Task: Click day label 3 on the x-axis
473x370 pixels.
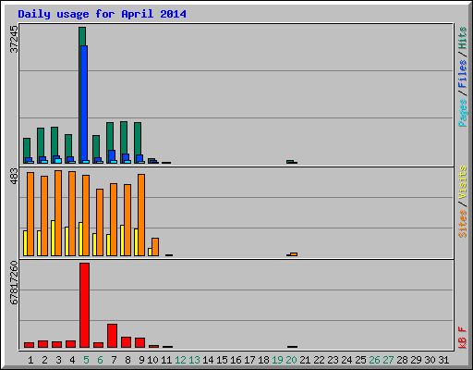Action: (x=58, y=360)
